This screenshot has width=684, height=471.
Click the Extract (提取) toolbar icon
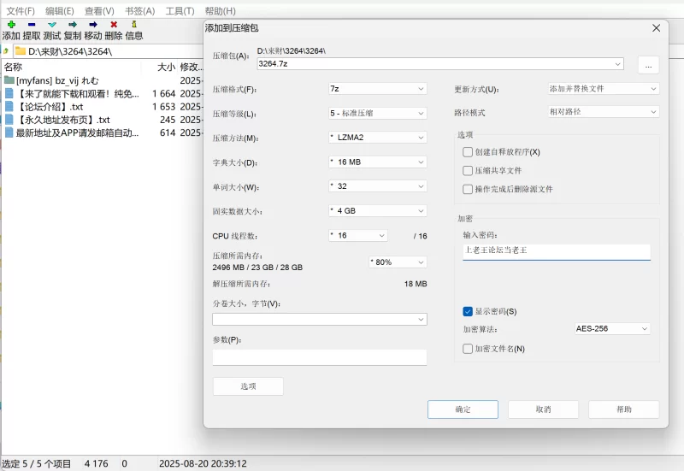32,25
